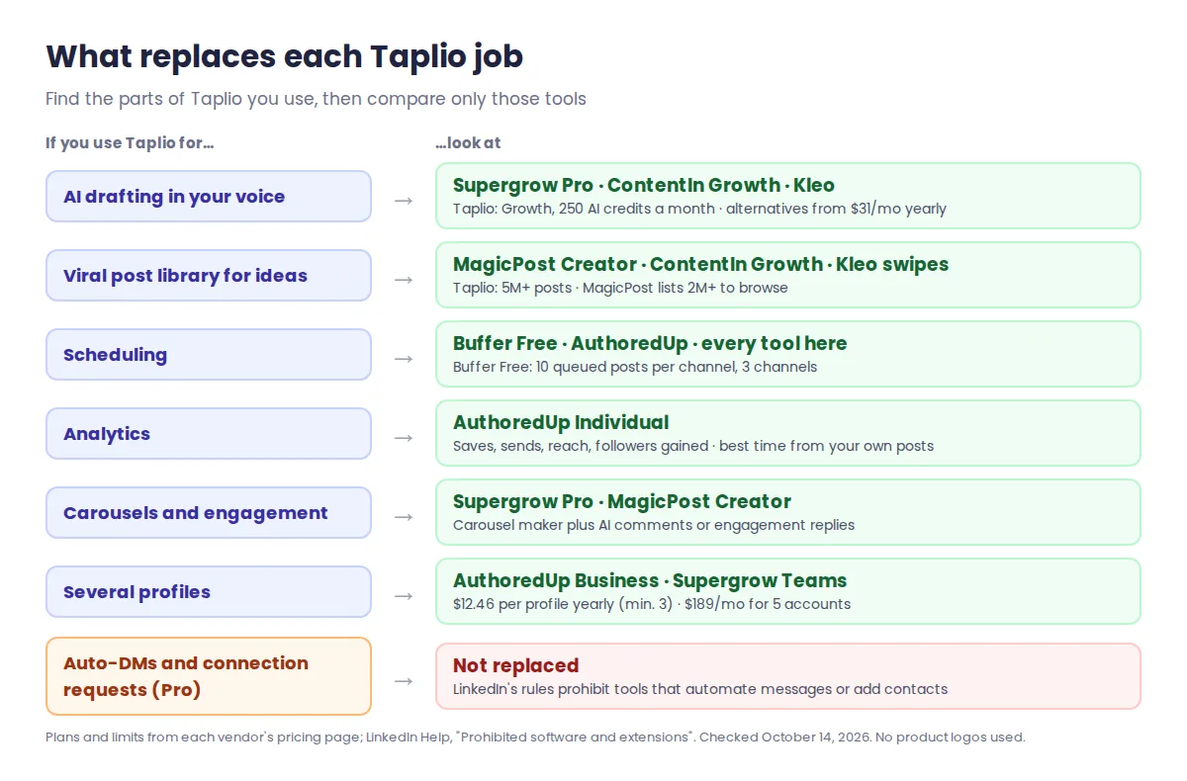
Task: Click the '…look at' column label
Action: [468, 142]
